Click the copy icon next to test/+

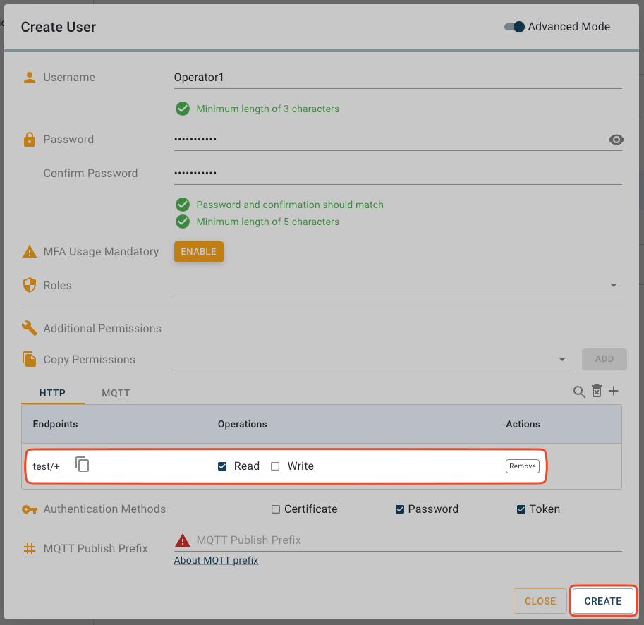coord(83,465)
